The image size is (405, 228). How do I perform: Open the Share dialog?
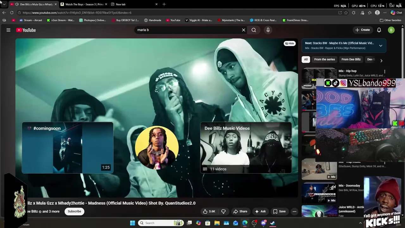tap(240, 212)
